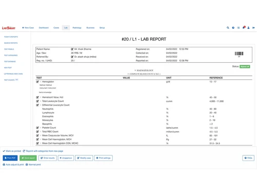Viewport: 257px width, 193px height.
Task: Open the Business menu
Action: (90, 28)
